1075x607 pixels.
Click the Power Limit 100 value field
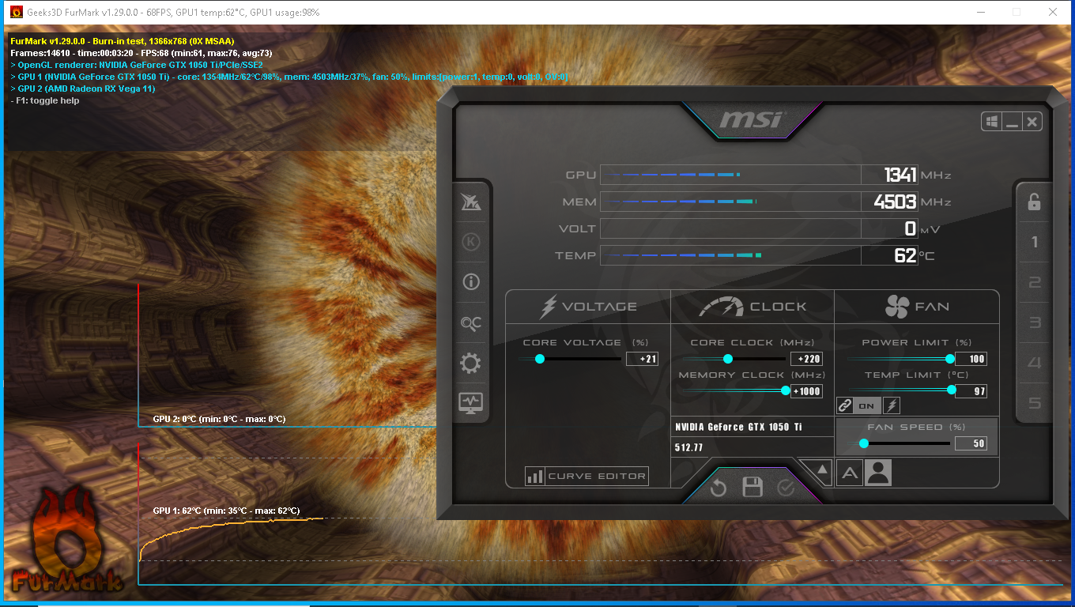(971, 359)
